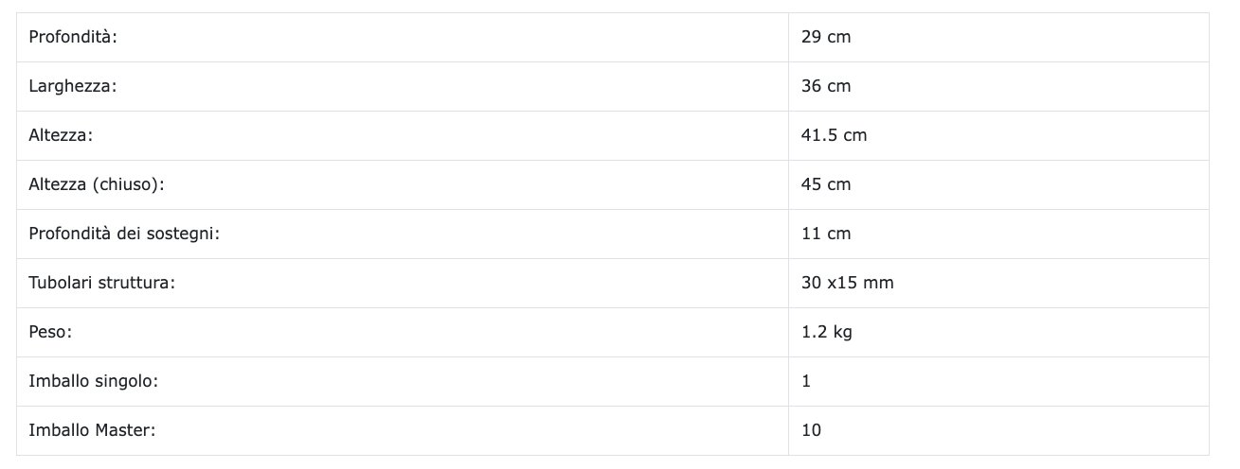Viewport: 1240px width, 469px height.
Task: Click the Profondità label cell
Action: (x=72, y=37)
